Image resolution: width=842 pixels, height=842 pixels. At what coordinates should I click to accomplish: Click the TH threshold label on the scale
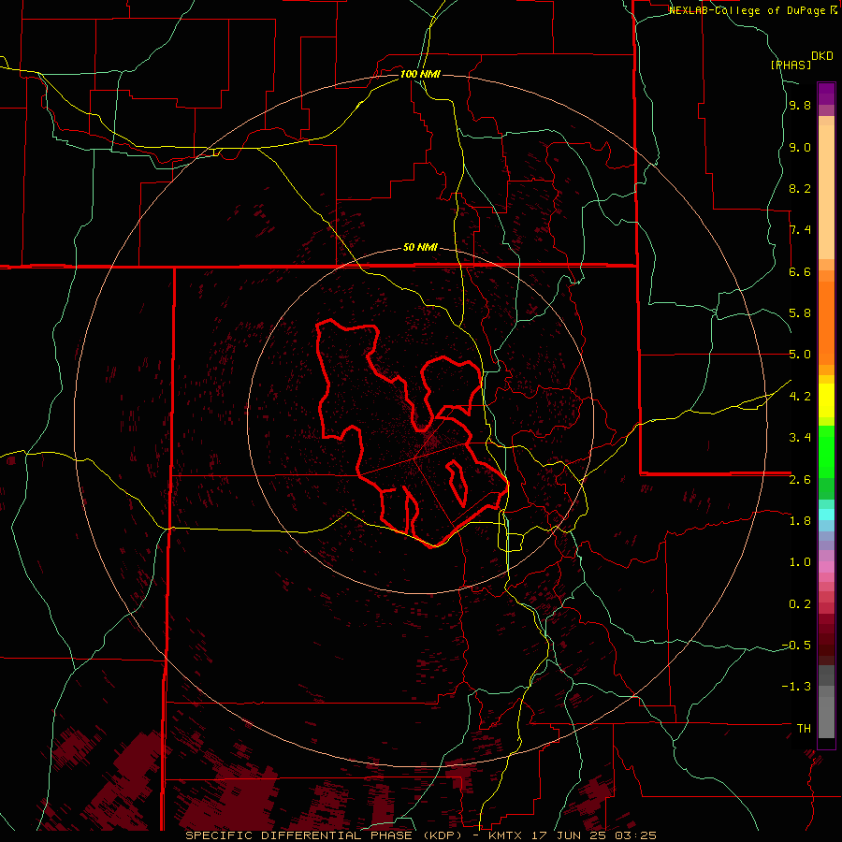tap(804, 729)
